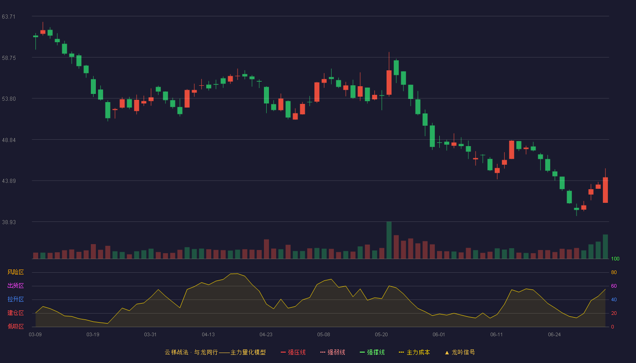The width and height of the screenshot is (636, 363).
Task: Select the 出货区 zone label
Action: pyautogui.click(x=15, y=286)
